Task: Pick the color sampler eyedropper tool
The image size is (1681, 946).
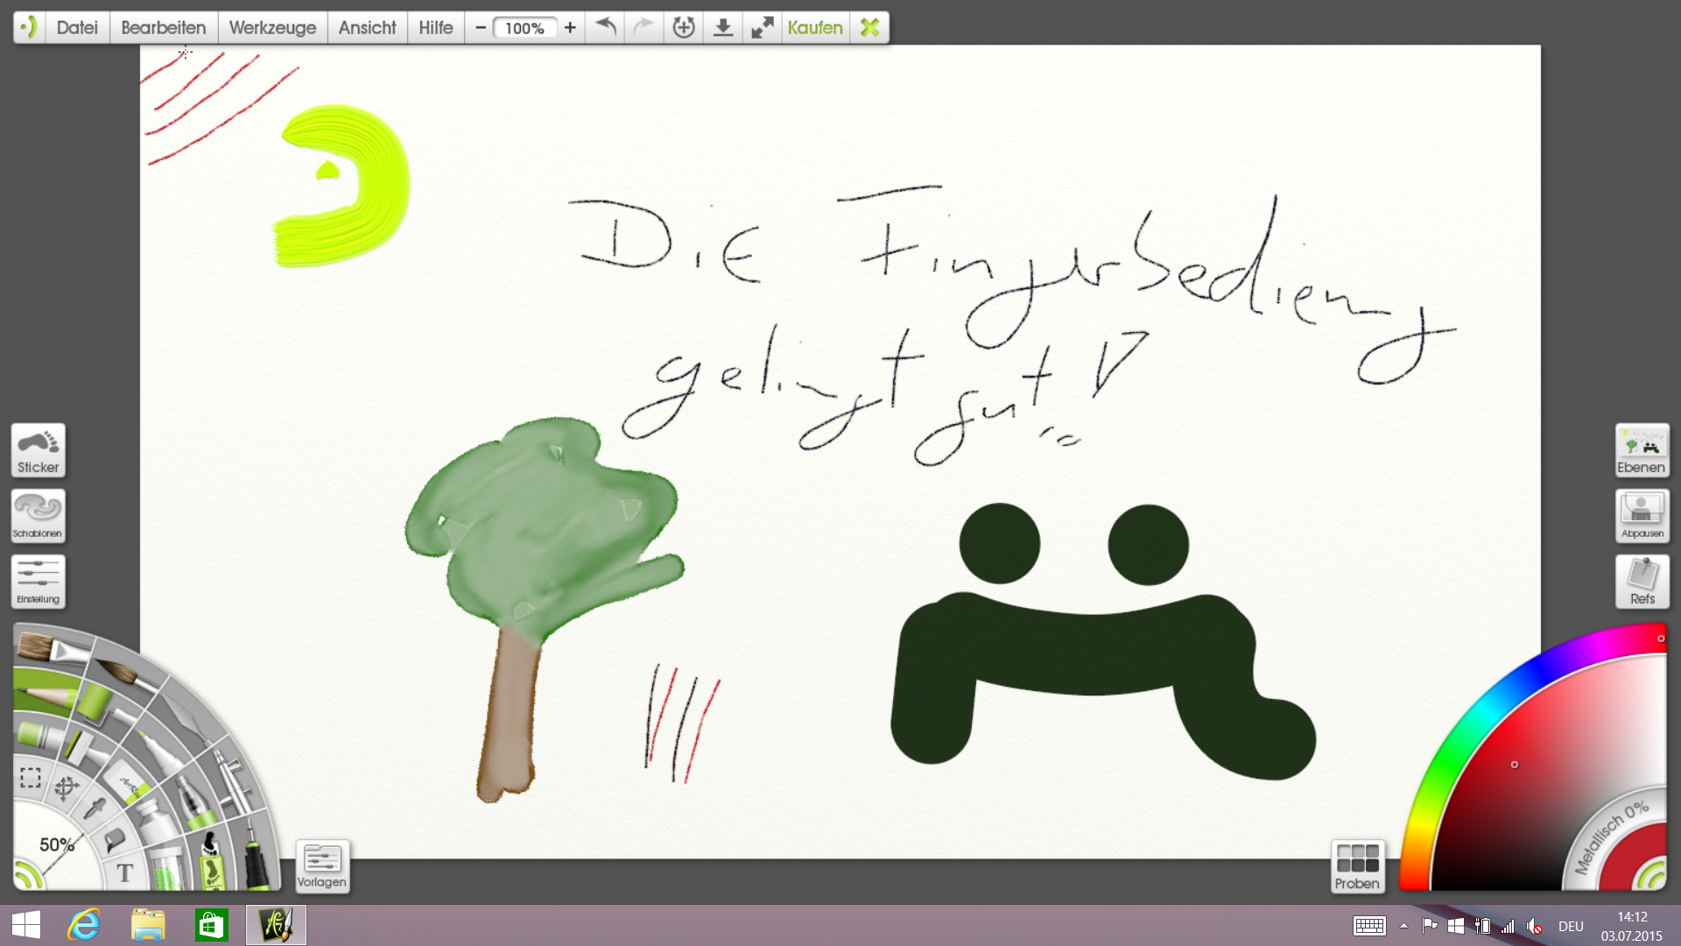Action: (x=95, y=807)
